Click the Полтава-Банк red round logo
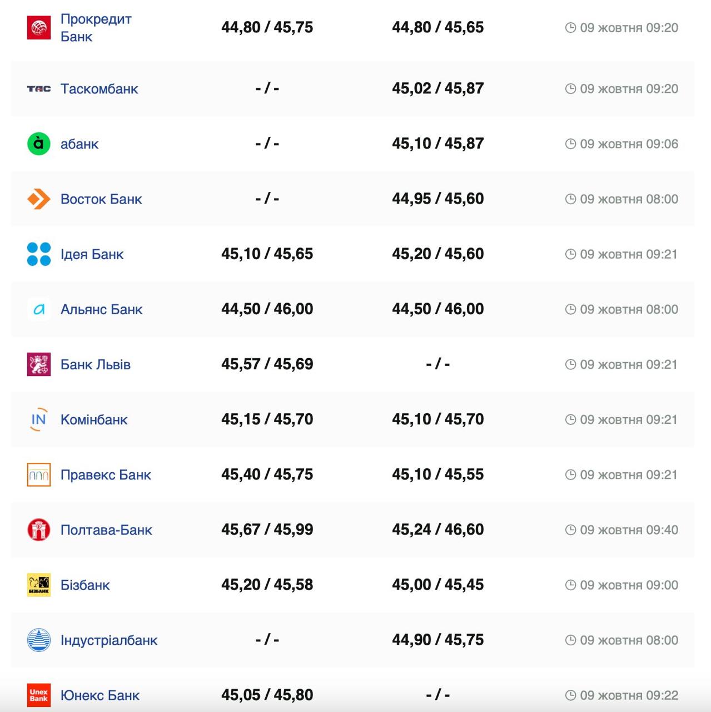 click(x=39, y=530)
